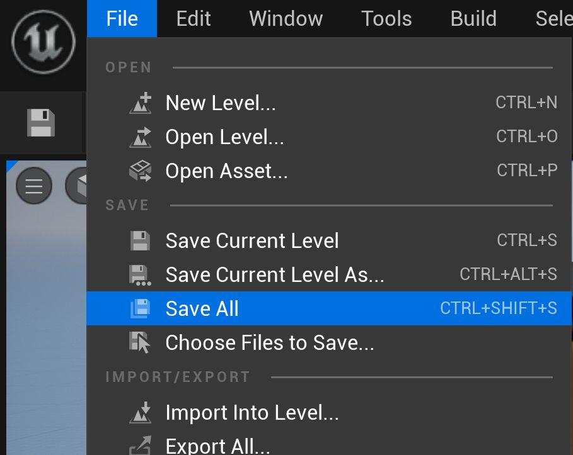Choose Save Current Level As... entry
The image size is (573, 455).
pyautogui.click(x=274, y=275)
